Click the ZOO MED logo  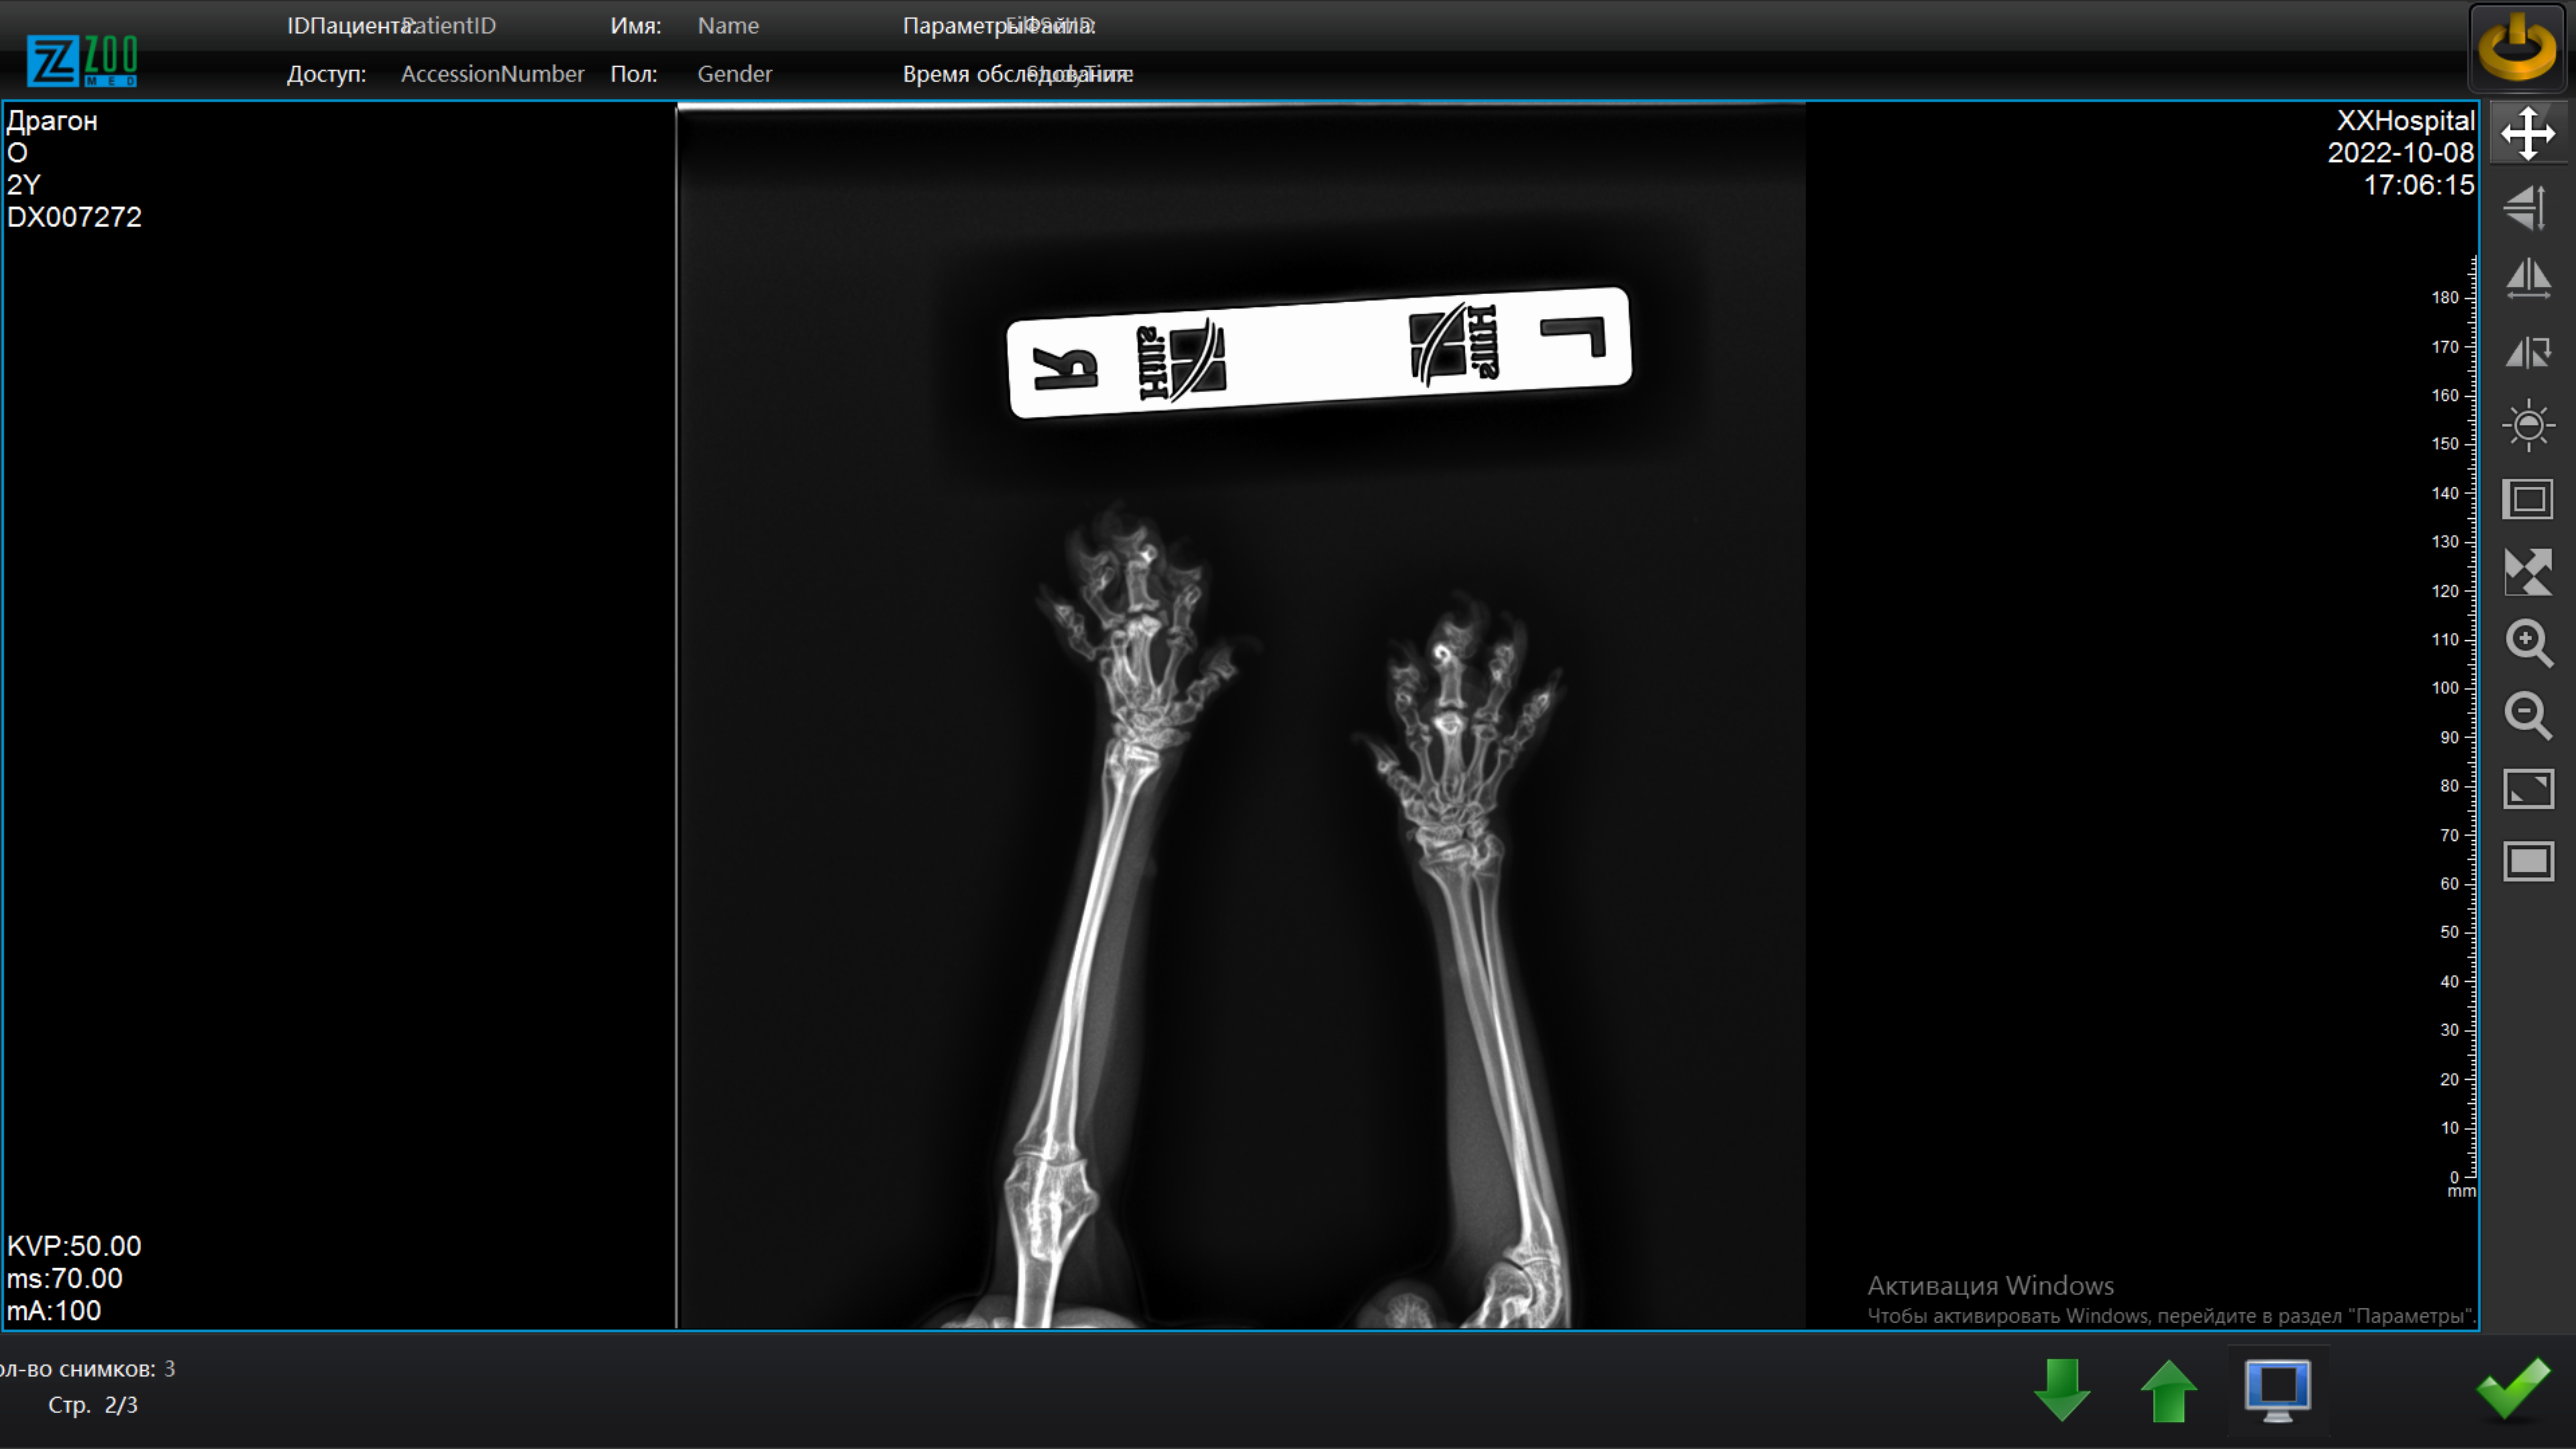click(82, 61)
